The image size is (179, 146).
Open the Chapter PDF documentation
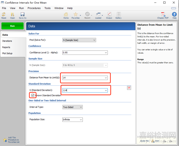pyautogui.click(x=163, y=15)
